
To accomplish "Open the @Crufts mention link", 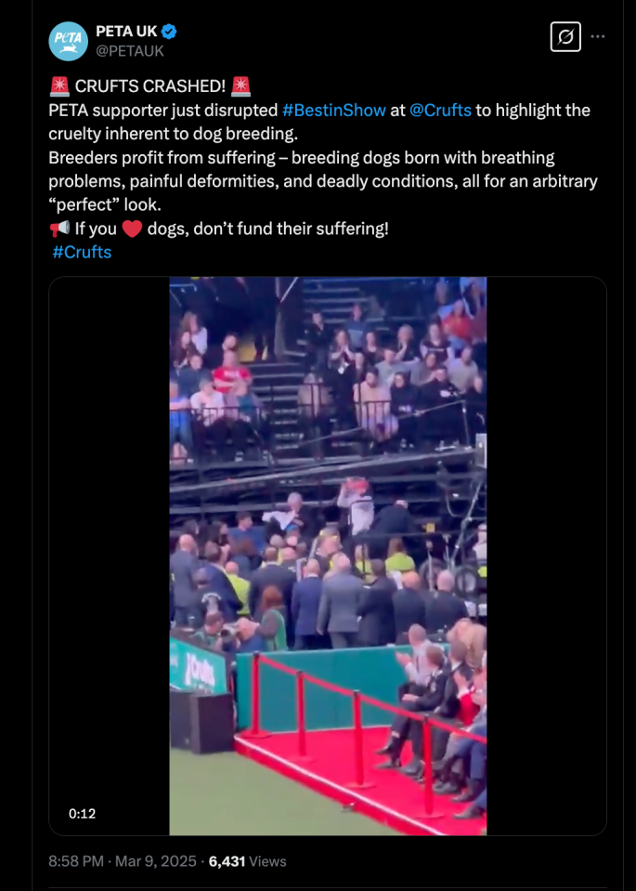I will pos(440,111).
